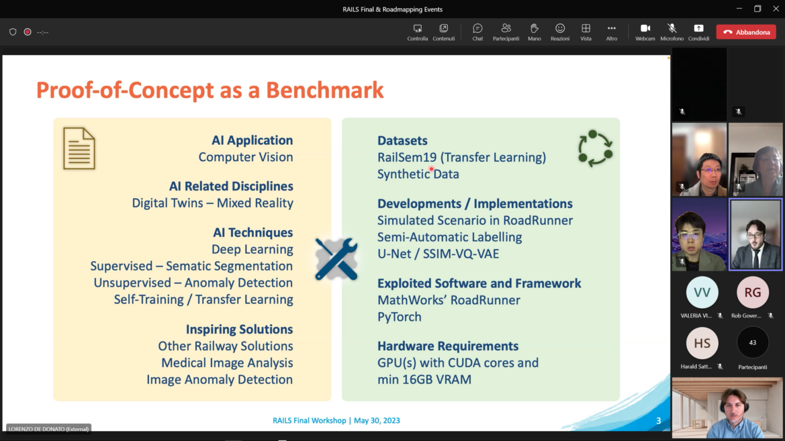Click the red recording indicator
785x441 pixels.
28,32
